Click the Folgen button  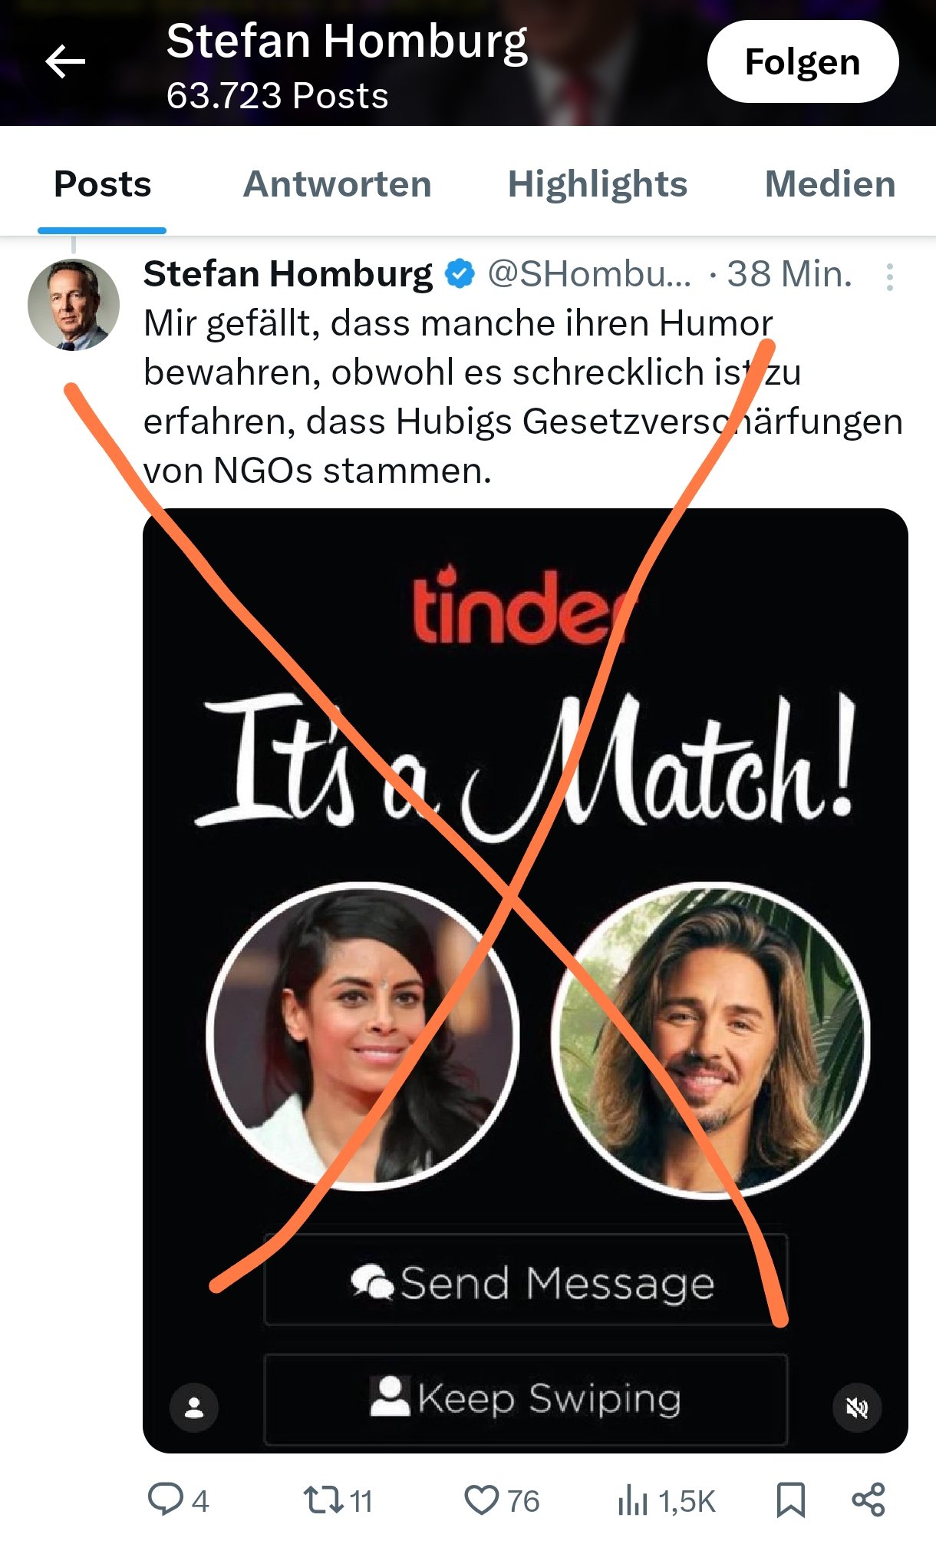pyautogui.click(x=803, y=61)
